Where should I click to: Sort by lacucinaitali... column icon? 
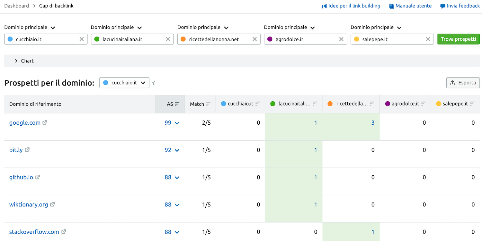pos(315,104)
